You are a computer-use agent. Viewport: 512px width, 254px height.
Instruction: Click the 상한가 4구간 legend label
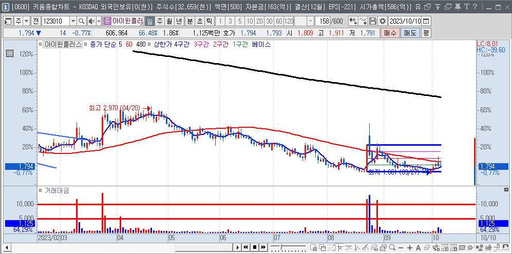pos(172,45)
